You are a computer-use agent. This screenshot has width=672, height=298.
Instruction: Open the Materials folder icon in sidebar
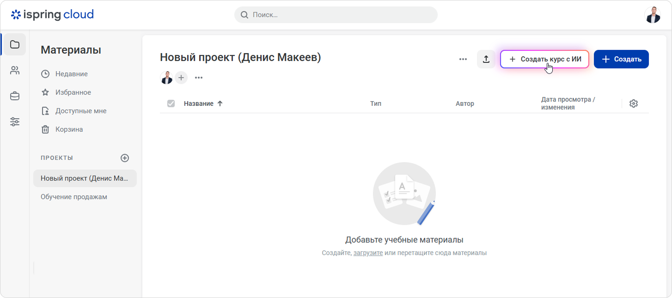tap(15, 44)
